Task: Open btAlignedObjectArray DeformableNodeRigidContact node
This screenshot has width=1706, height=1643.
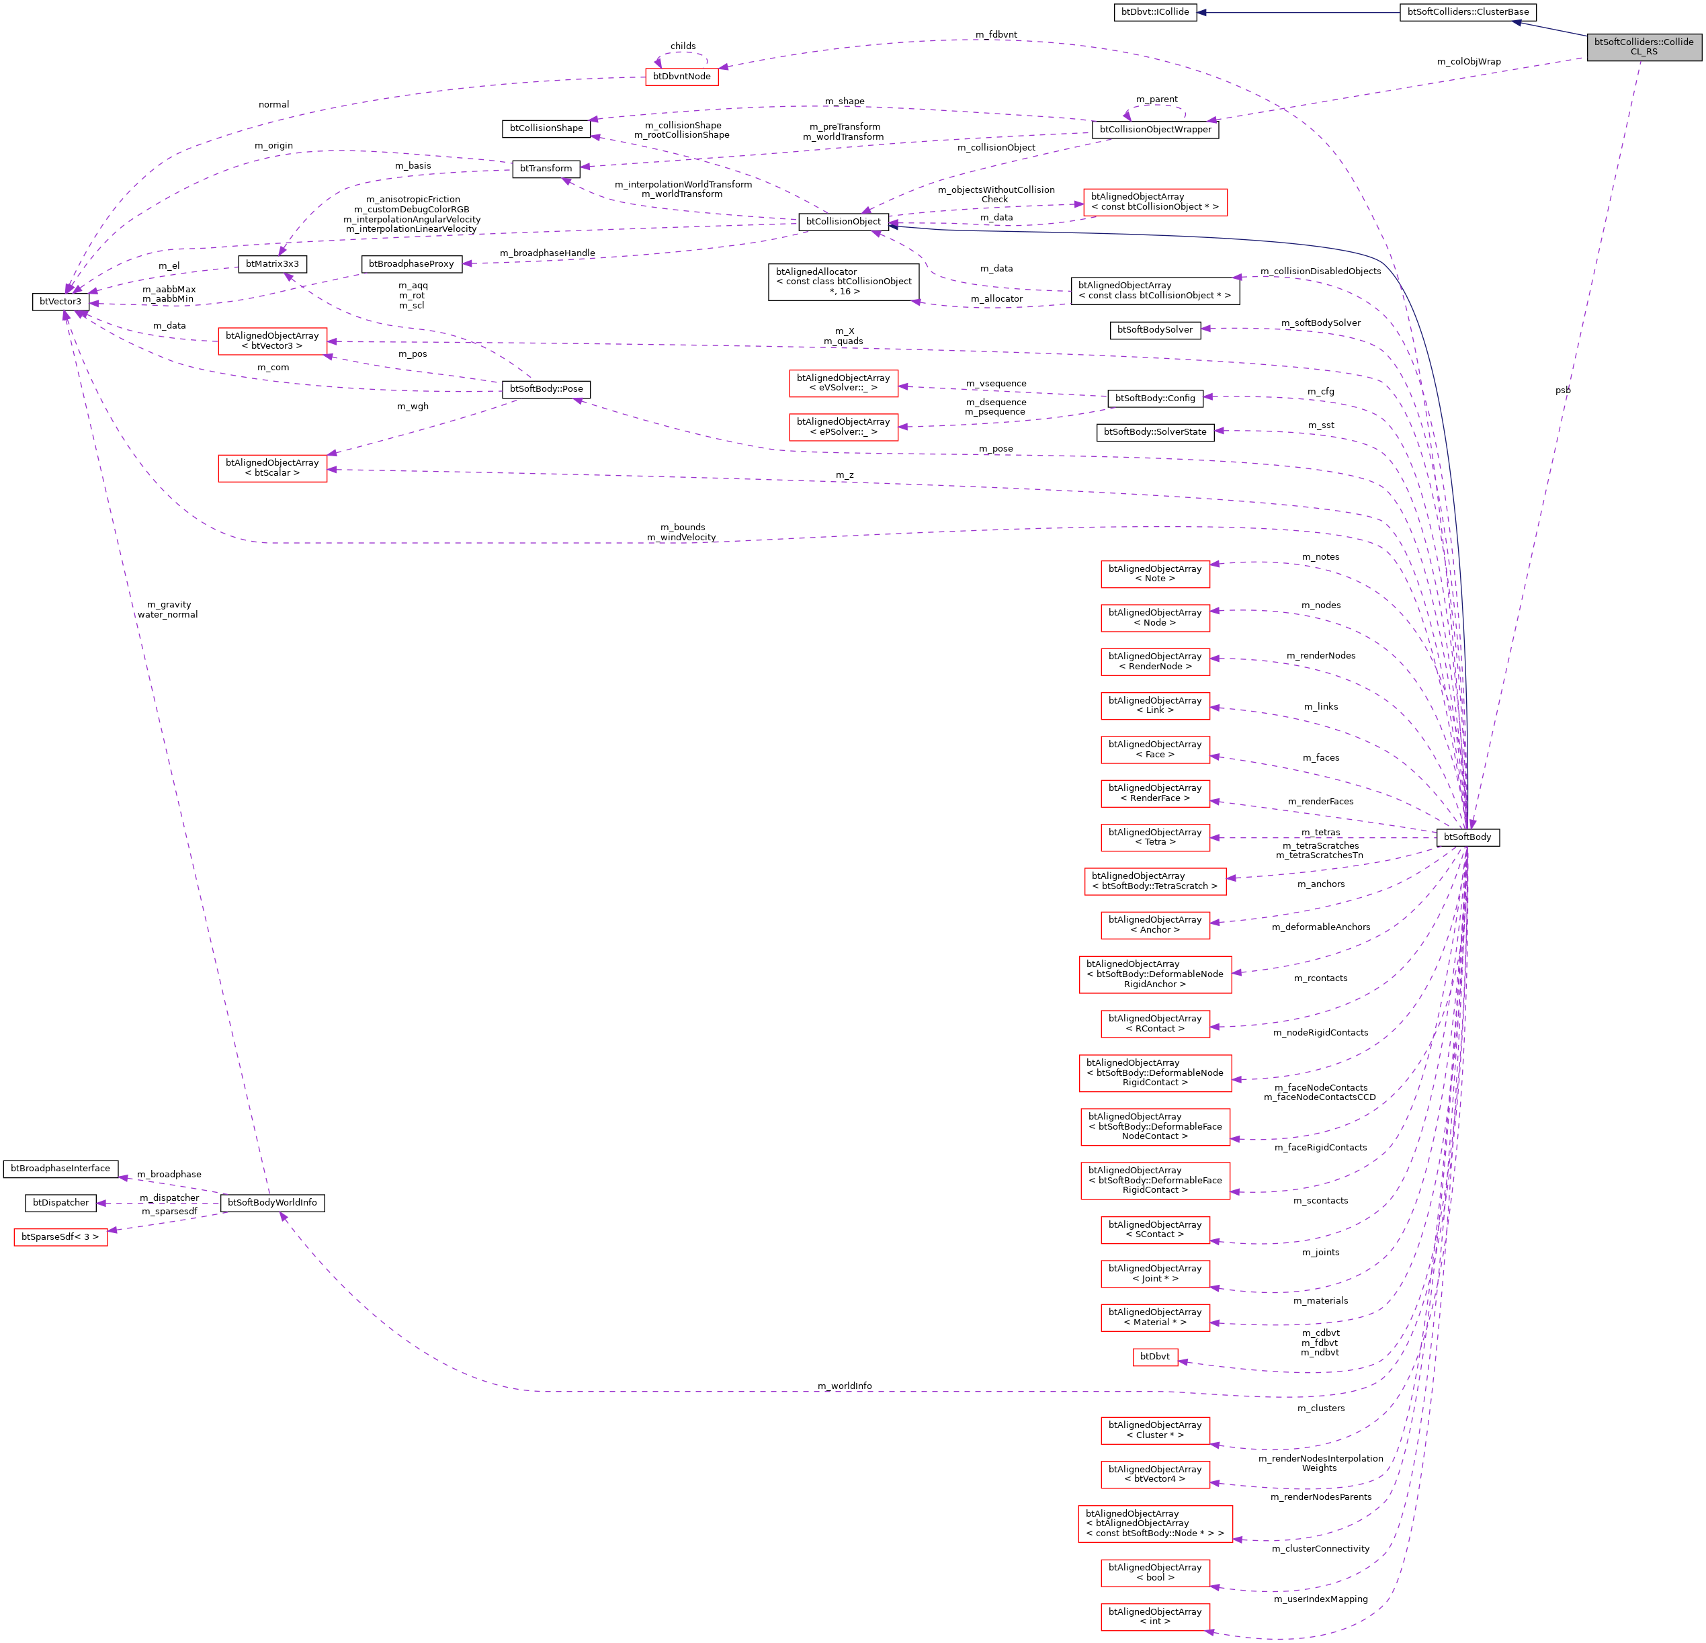Action: (x=1155, y=1072)
